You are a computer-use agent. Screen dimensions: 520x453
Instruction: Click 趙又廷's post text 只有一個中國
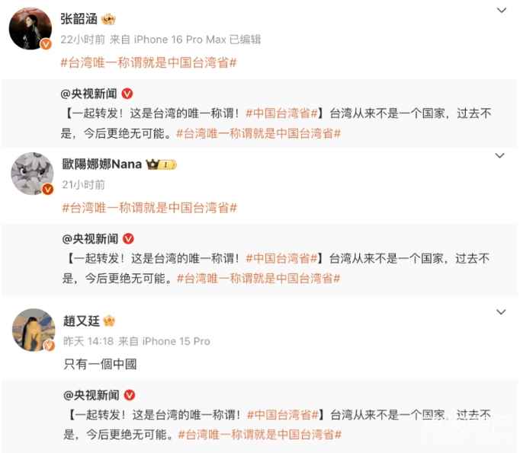(x=100, y=364)
